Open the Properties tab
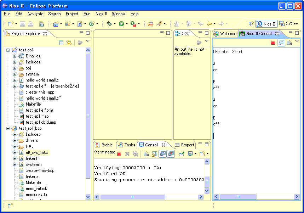 pyautogui.click(x=184, y=145)
